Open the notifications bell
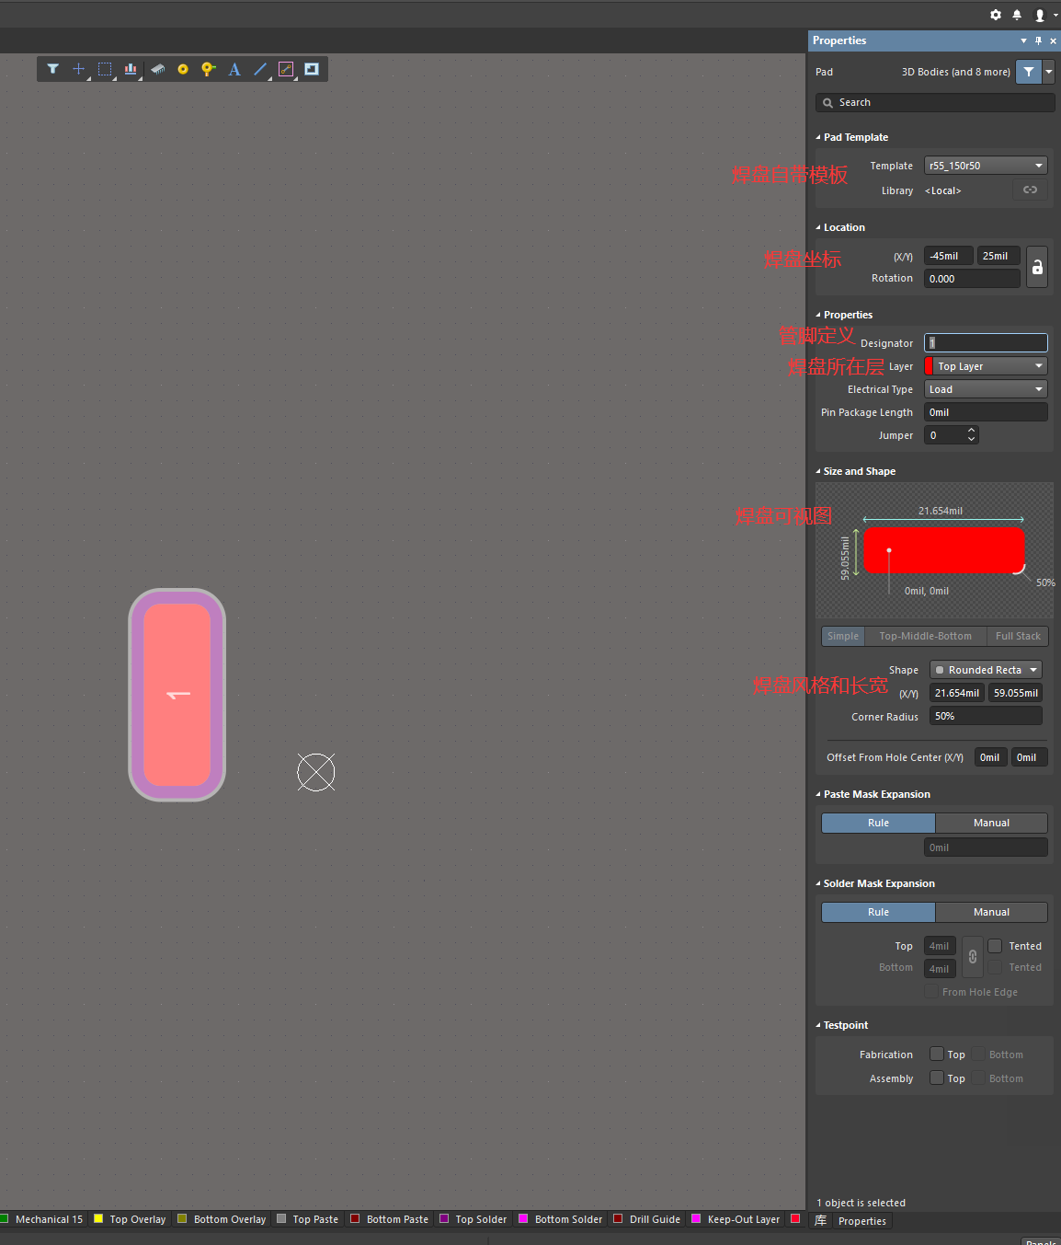The image size is (1061, 1245). 1017,15
